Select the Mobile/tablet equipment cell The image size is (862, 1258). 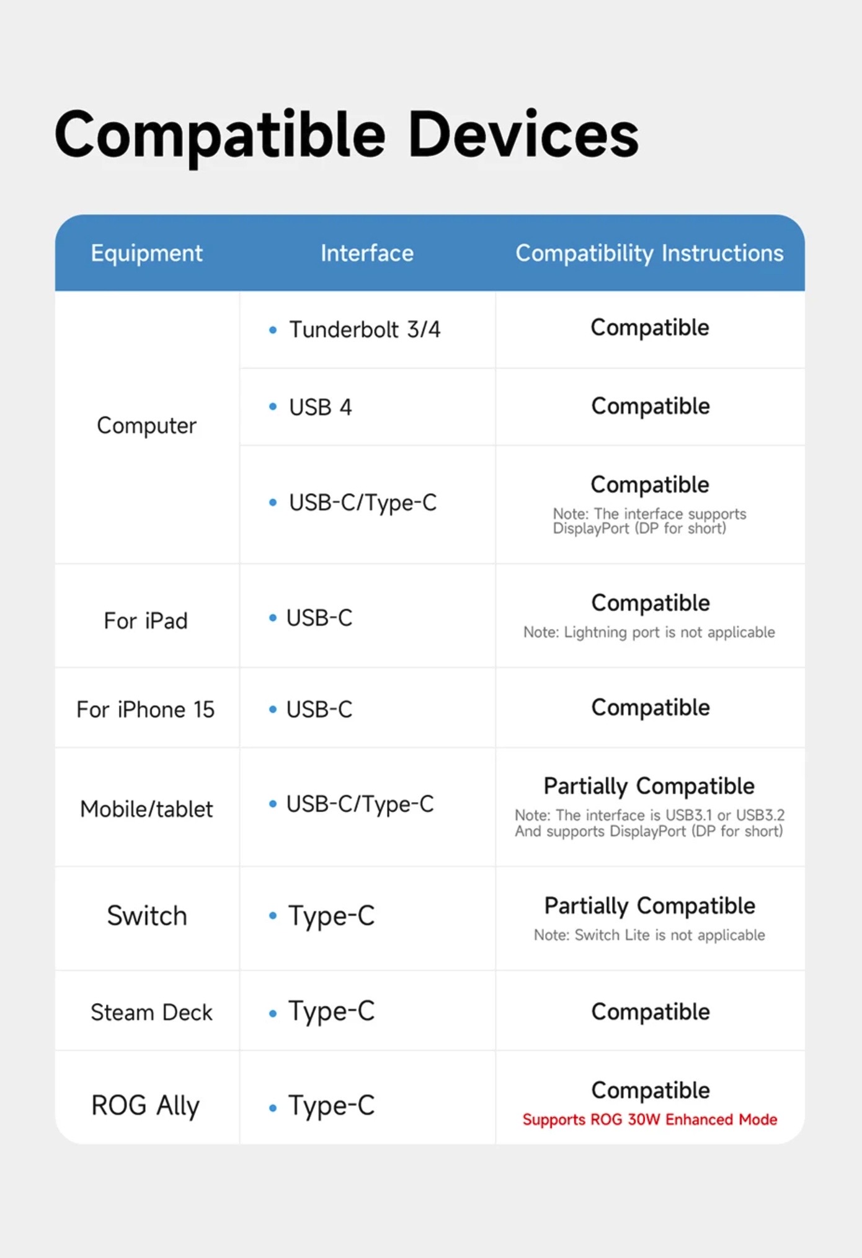(146, 809)
